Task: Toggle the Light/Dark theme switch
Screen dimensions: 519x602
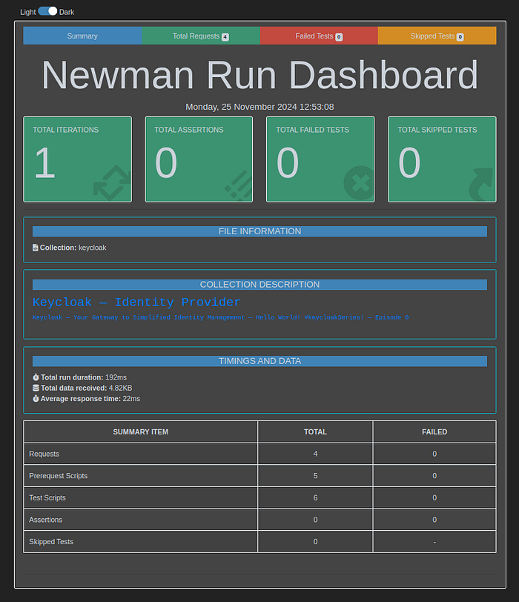Action: click(x=47, y=11)
